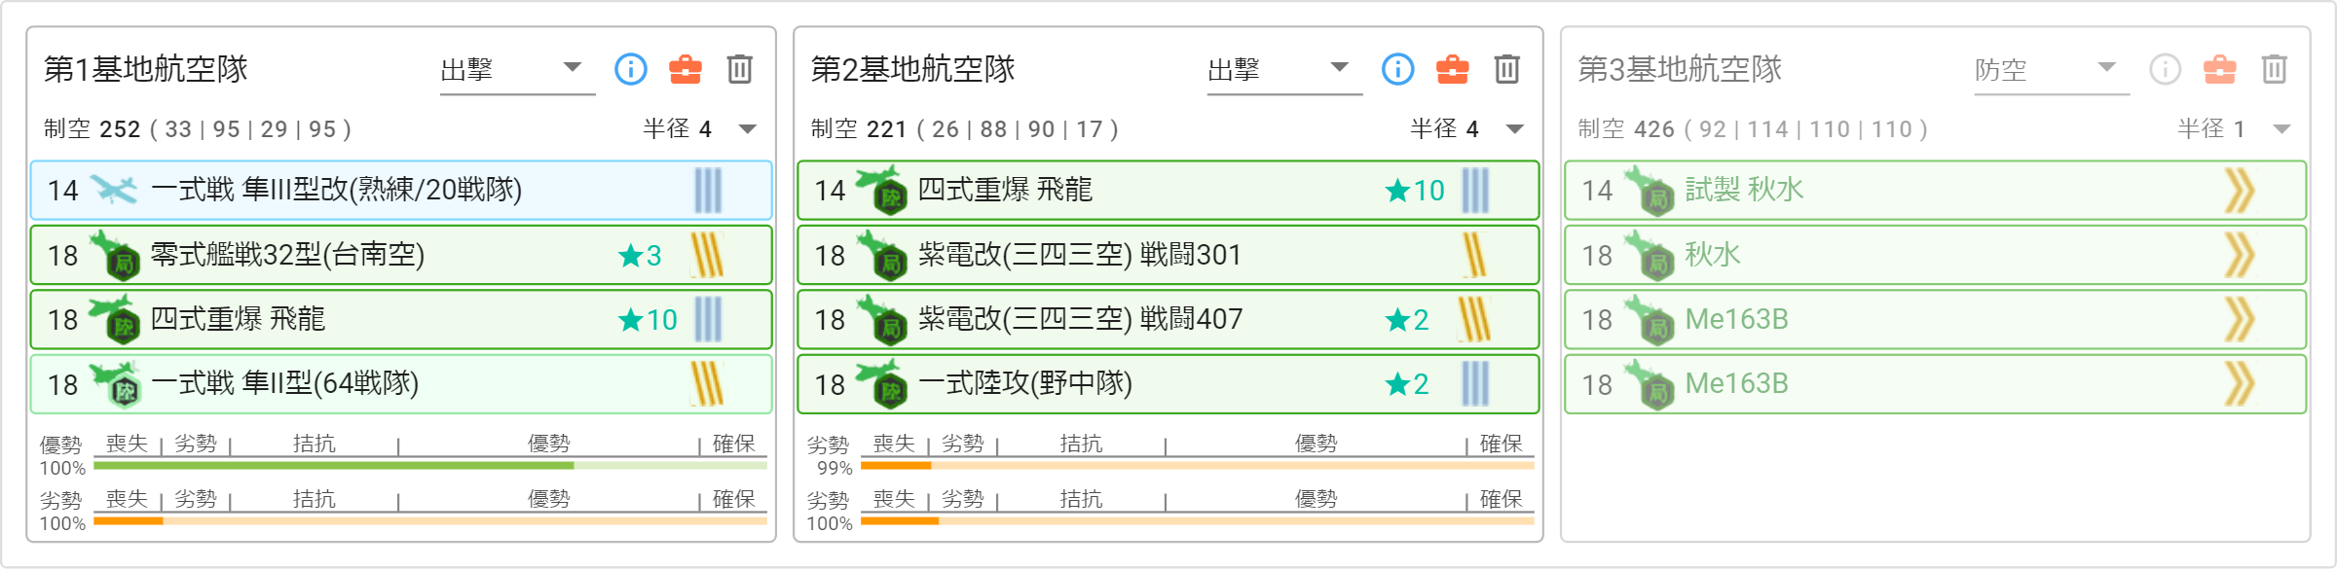The width and height of the screenshot is (2337, 570).
Task: Open presets briefcase for 第1基地航空隊
Action: [x=686, y=69]
